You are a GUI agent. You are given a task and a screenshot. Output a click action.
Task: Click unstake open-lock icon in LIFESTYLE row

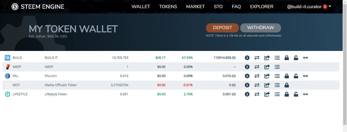click(x=296, y=94)
